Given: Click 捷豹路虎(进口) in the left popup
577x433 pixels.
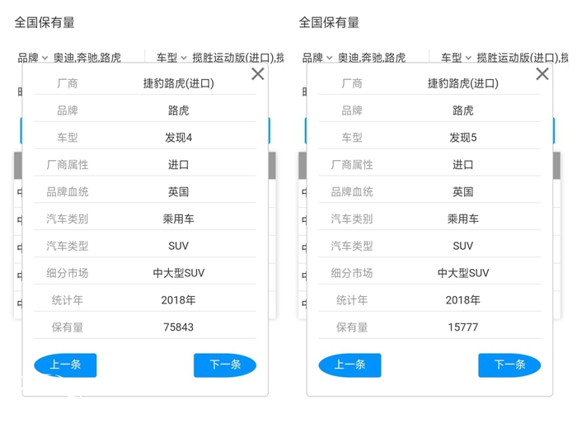Looking at the screenshot, I should click(179, 83).
